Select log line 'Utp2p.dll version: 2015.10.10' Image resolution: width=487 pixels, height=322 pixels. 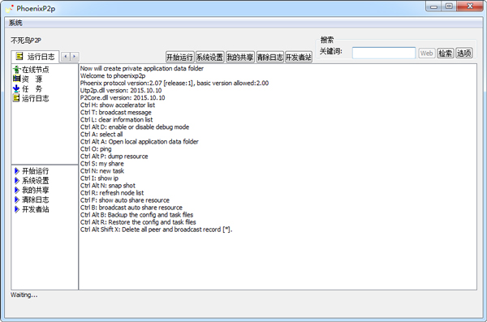121,90
